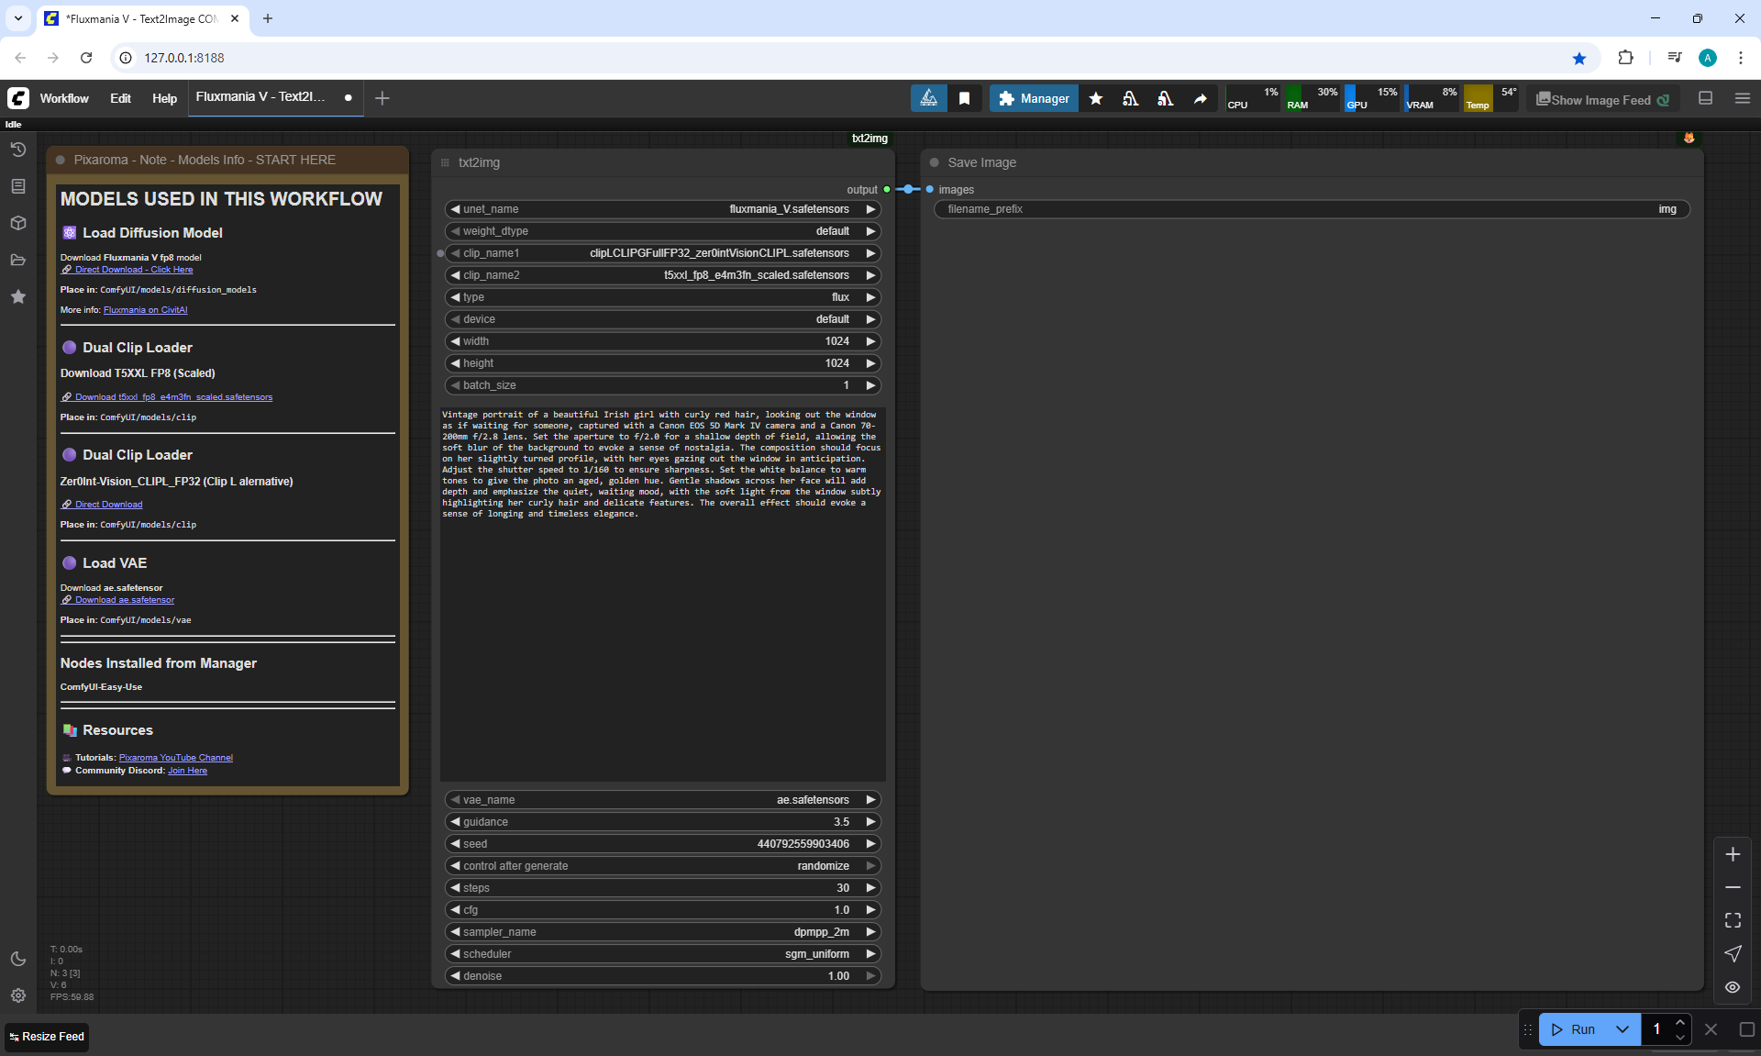The height and width of the screenshot is (1056, 1761).
Task: Toggle link visibility eye icon
Action: tap(1733, 987)
